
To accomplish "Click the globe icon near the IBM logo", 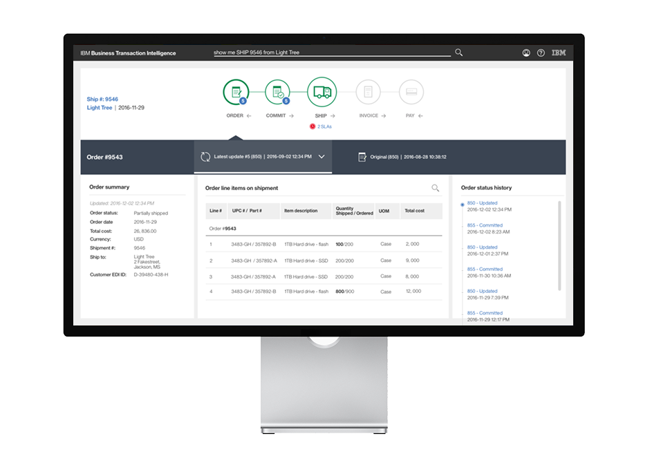I will tap(526, 52).
